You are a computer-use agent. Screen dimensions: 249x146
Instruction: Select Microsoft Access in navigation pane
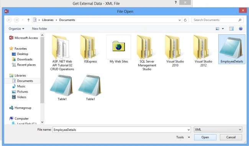(x=23, y=38)
